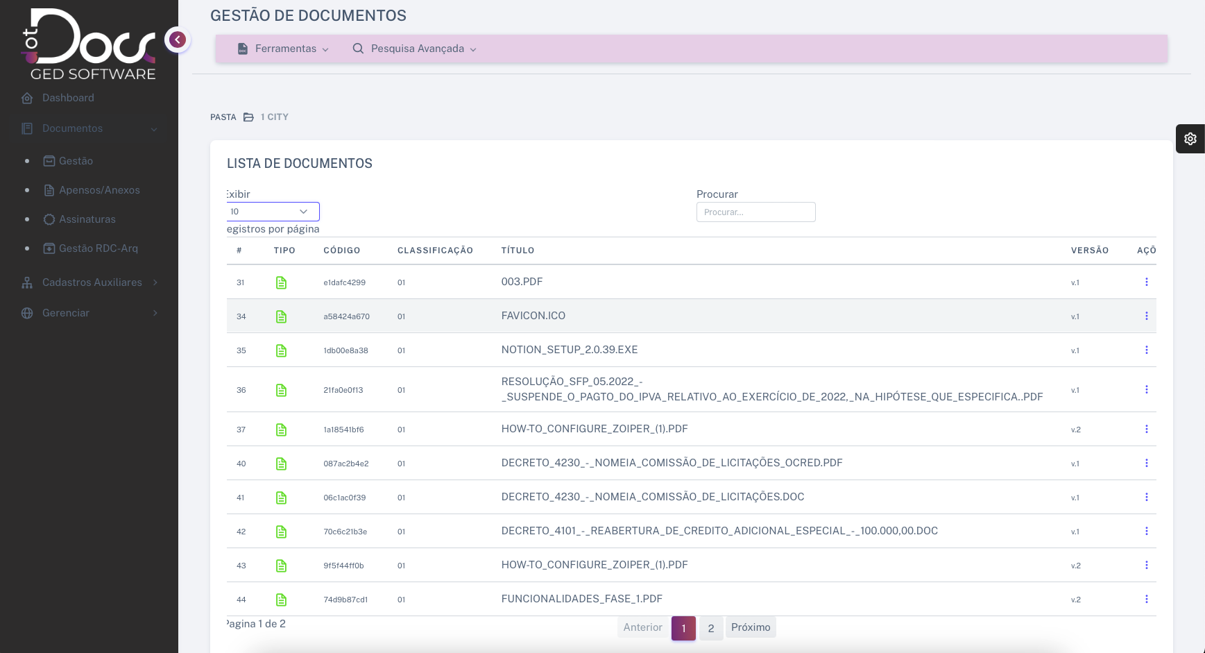Viewport: 1205px width, 653px height.
Task: Open the settings gear panel
Action: tap(1190, 139)
